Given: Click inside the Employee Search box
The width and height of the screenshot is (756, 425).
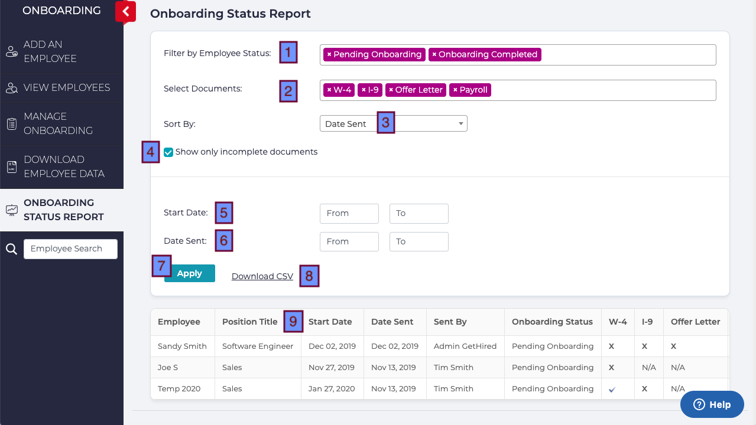Looking at the screenshot, I should tap(70, 249).
